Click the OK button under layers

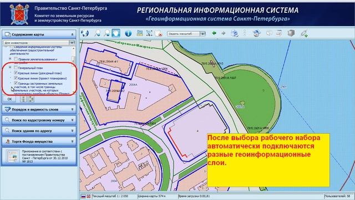point(9,99)
